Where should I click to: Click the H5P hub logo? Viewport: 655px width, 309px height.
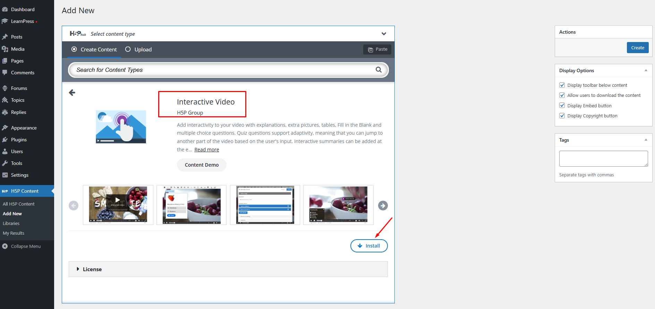(x=78, y=34)
